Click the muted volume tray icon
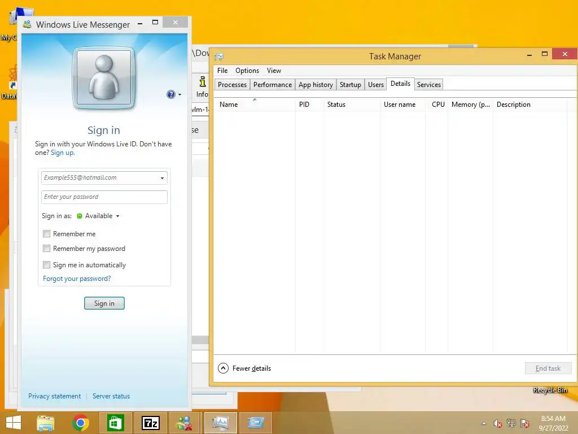The width and height of the screenshot is (578, 434). (x=498, y=423)
